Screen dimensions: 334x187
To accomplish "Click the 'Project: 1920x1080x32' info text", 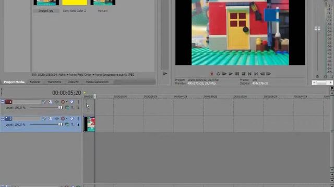I will point(197,80).
